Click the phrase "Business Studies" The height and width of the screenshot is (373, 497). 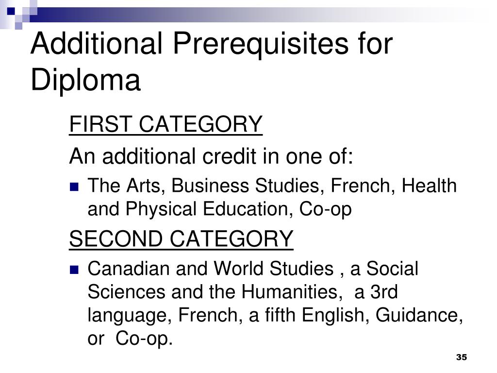pos(245,185)
